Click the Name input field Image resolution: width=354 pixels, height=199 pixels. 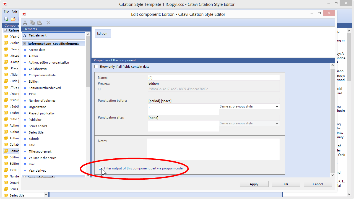pyautogui.click(x=214, y=78)
